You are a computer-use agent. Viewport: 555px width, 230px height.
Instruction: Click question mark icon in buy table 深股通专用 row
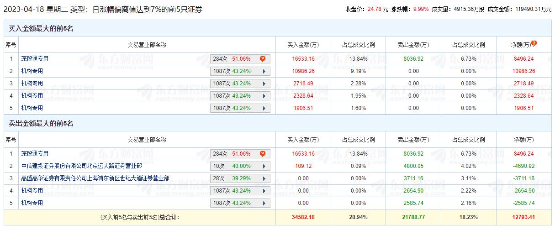(x=263, y=59)
